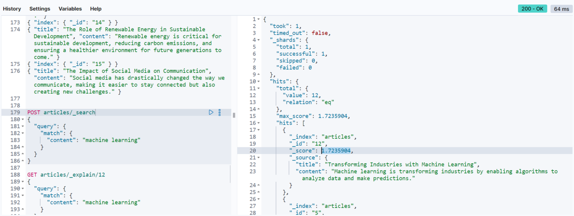The height and width of the screenshot is (216, 574).
Task: Open the request options kebab menu
Action: click(220, 112)
